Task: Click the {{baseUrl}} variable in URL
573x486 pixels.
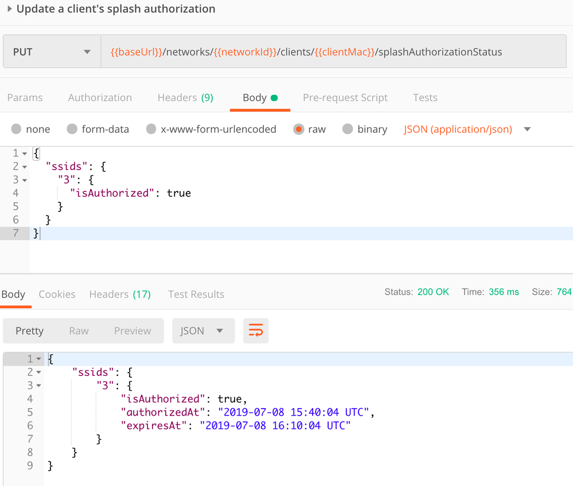Action: [x=137, y=52]
